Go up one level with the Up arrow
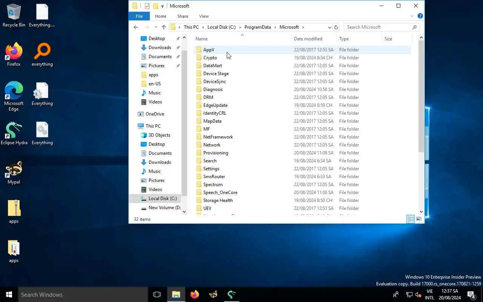Viewport: 483px width, 302px height. pos(163,27)
